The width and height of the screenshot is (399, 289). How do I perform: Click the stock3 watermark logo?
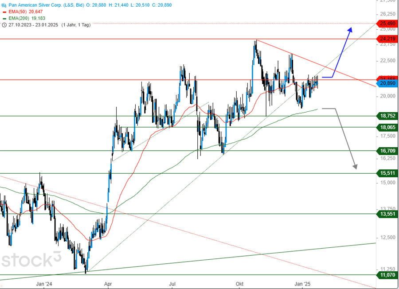click(31, 259)
